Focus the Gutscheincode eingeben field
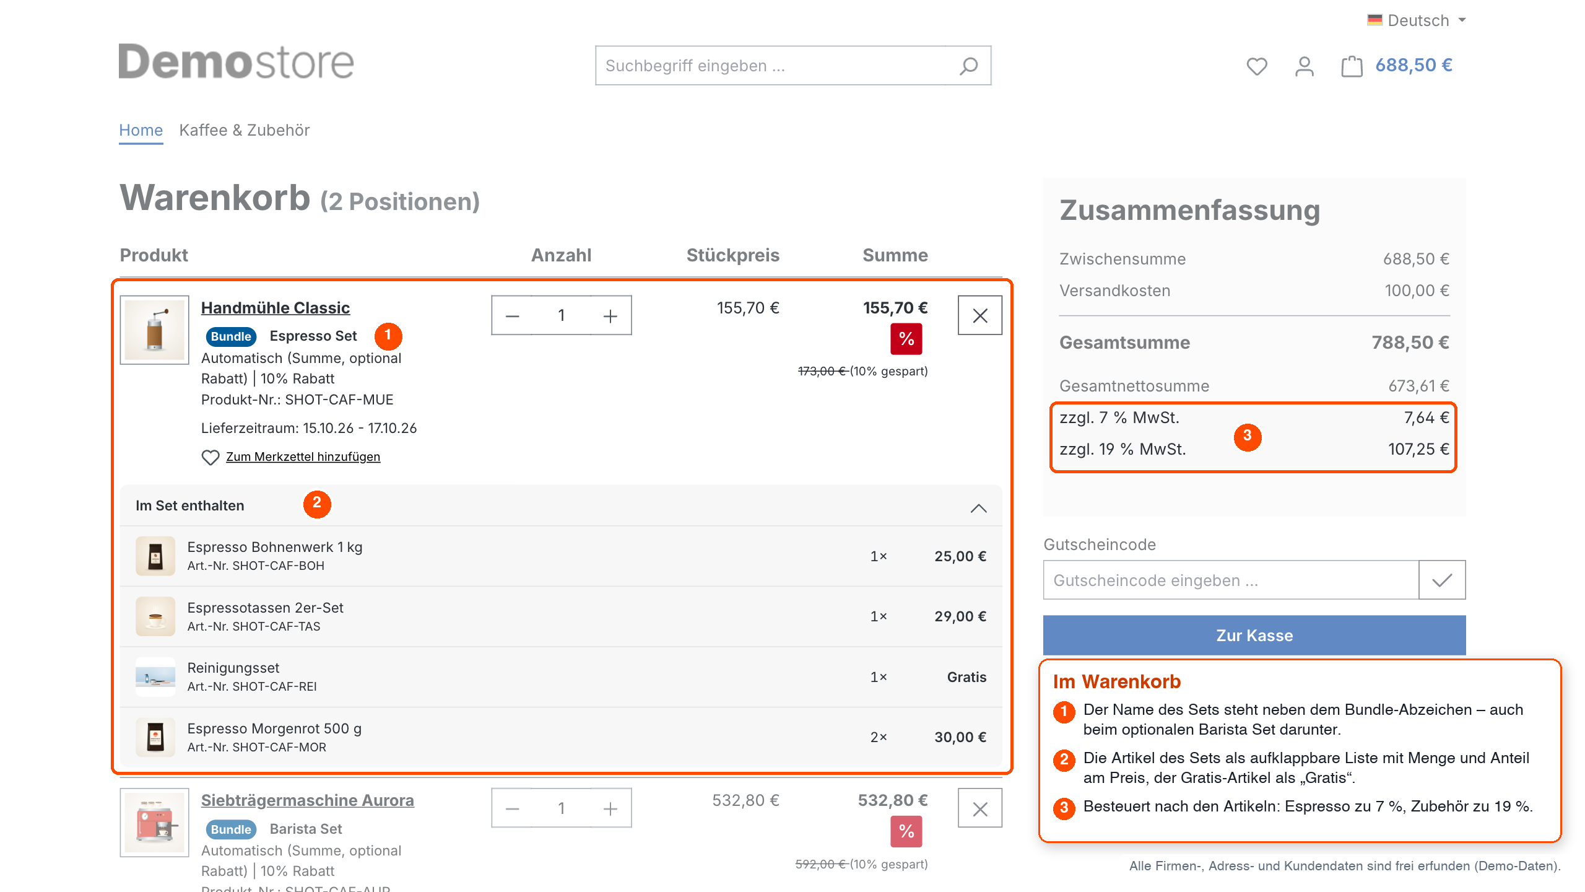 [1231, 580]
